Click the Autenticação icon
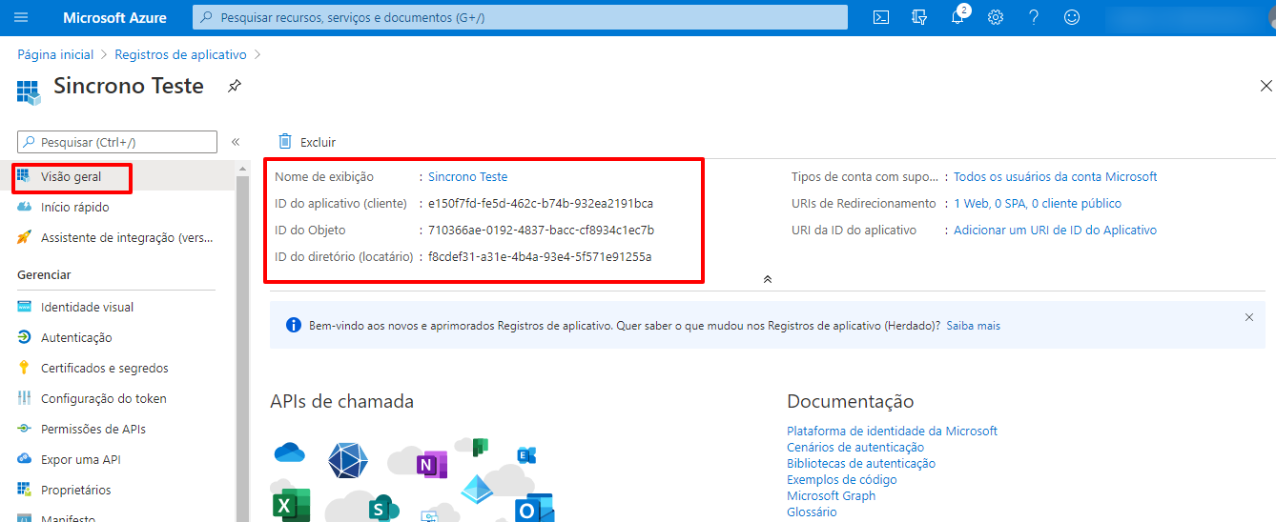The width and height of the screenshot is (1276, 522). point(24,337)
